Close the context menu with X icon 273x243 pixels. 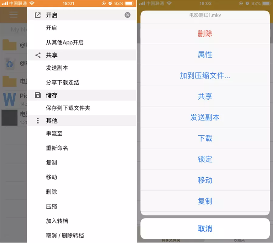tap(127, 15)
